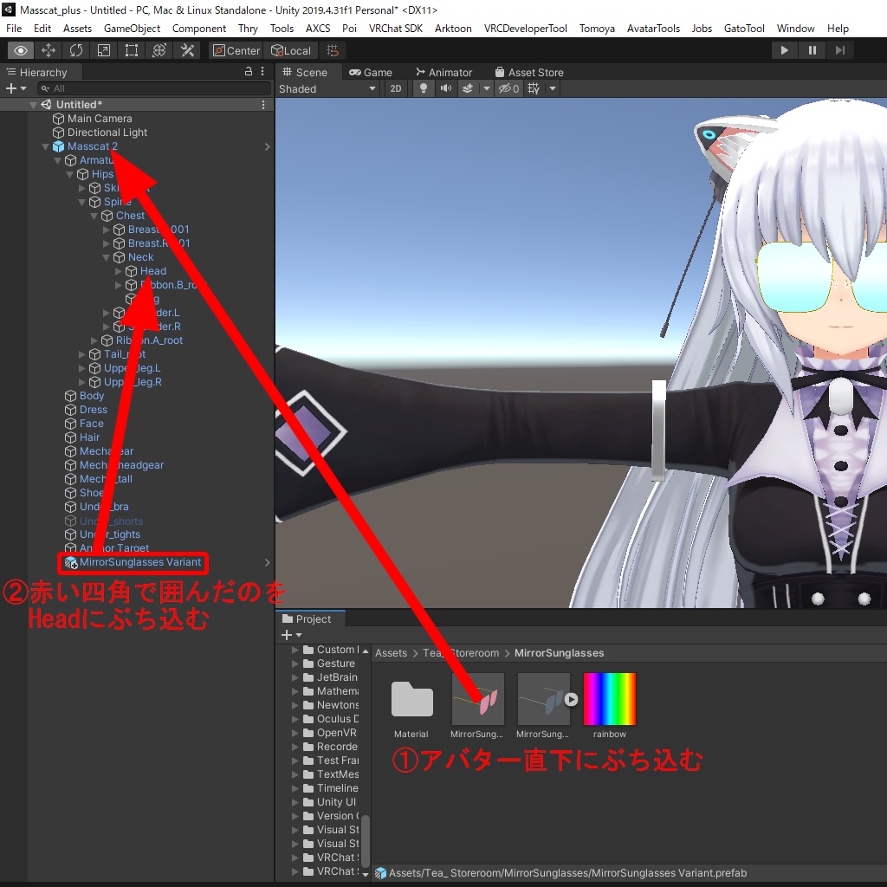Select the View (hand) tool
This screenshot has height=887, width=887.
coord(21,50)
